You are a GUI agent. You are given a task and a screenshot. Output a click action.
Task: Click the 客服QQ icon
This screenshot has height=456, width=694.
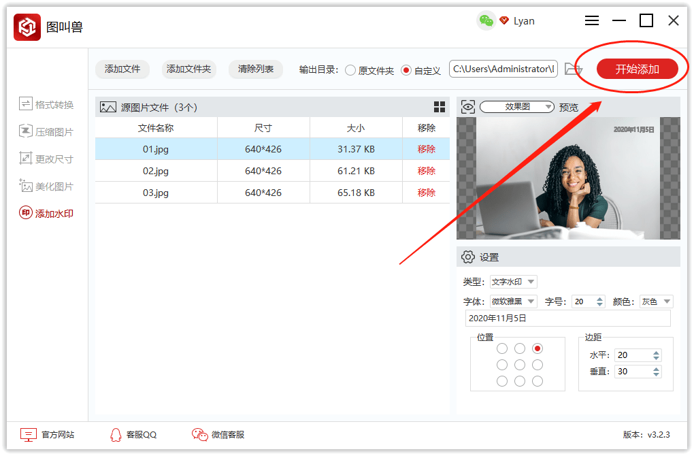[116, 434]
